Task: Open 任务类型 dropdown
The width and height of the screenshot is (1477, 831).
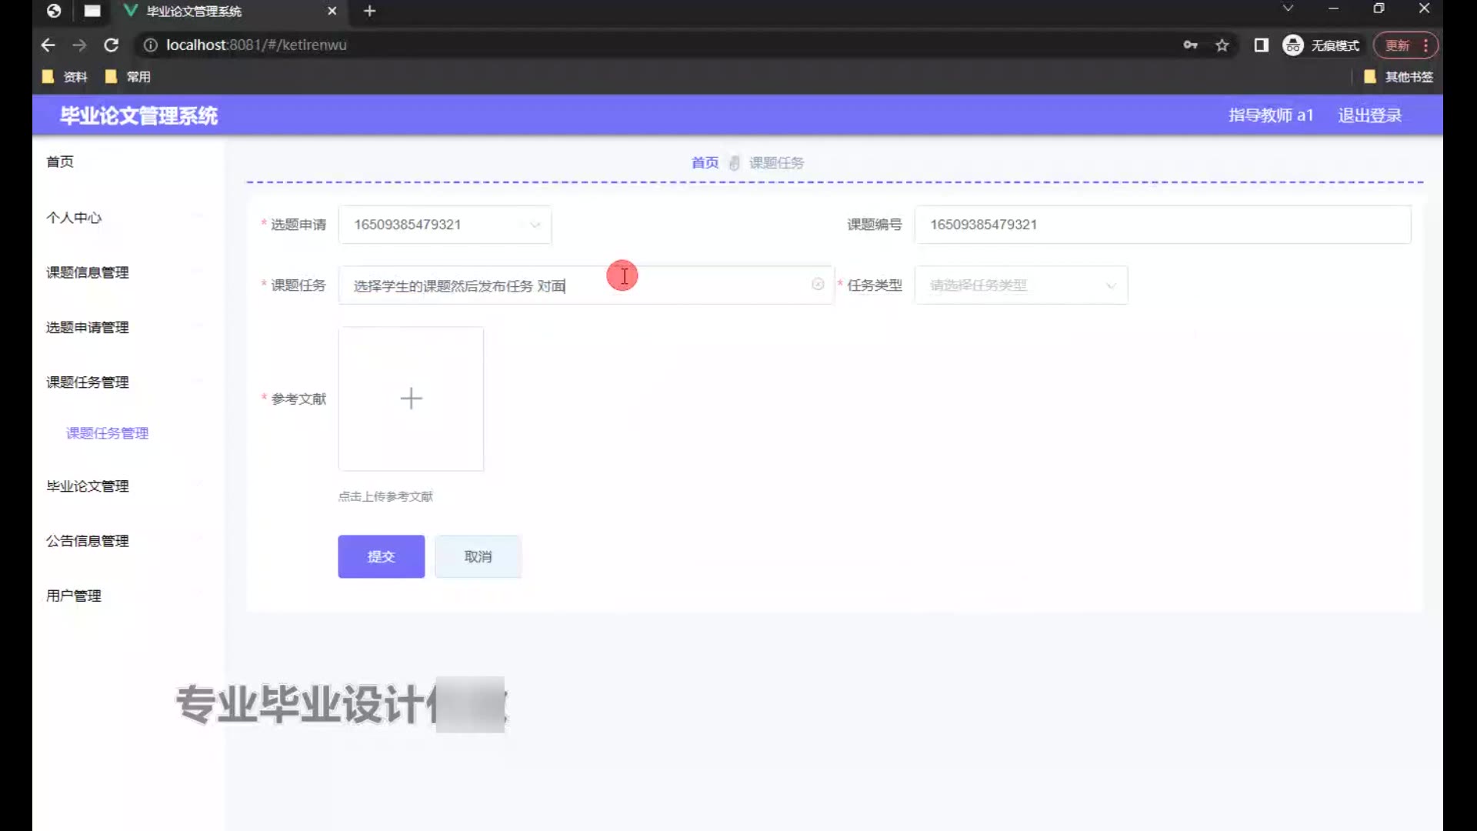Action: pos(1021,285)
